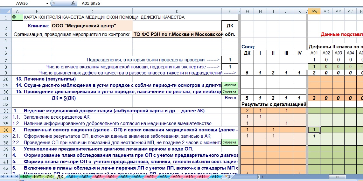Jump to last sheet with navigation arrow
The height and width of the screenshot is (181, 363).
tap(17, 177)
